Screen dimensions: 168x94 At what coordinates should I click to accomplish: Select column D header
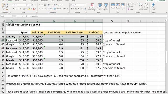[54, 21]
